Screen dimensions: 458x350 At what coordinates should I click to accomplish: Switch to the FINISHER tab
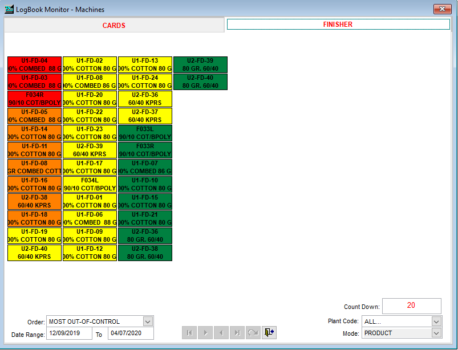click(338, 25)
